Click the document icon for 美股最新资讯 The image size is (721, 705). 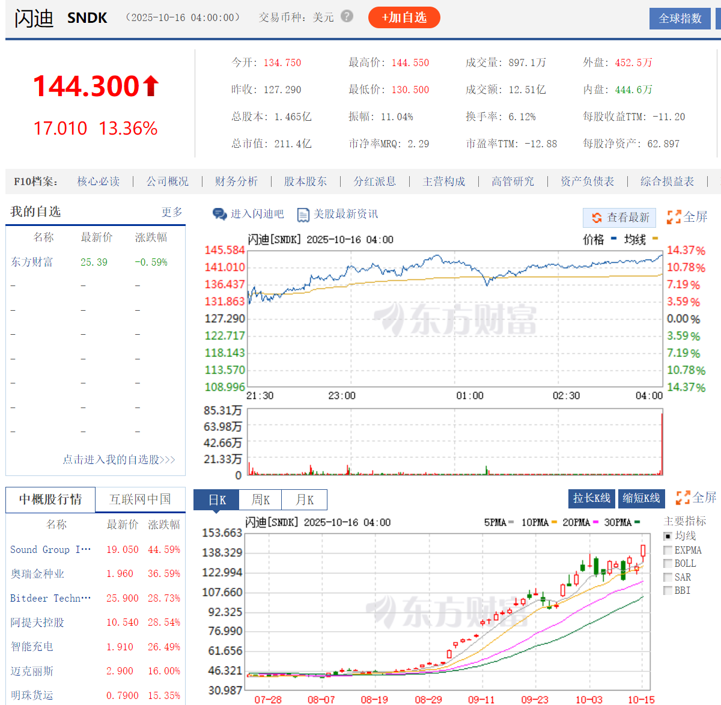click(303, 215)
